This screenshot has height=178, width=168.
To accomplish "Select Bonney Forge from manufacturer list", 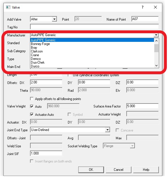I will pyautogui.click(x=40, y=44).
